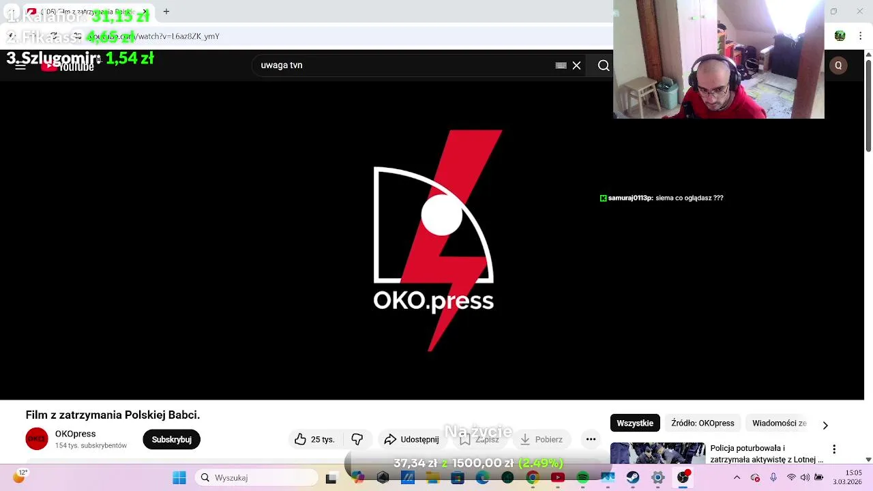Image resolution: width=873 pixels, height=491 pixels.
Task: Save the video with Zapisz button
Action: tap(479, 439)
